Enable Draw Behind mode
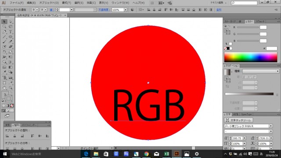Screen dimensions: 281x158 8,111
